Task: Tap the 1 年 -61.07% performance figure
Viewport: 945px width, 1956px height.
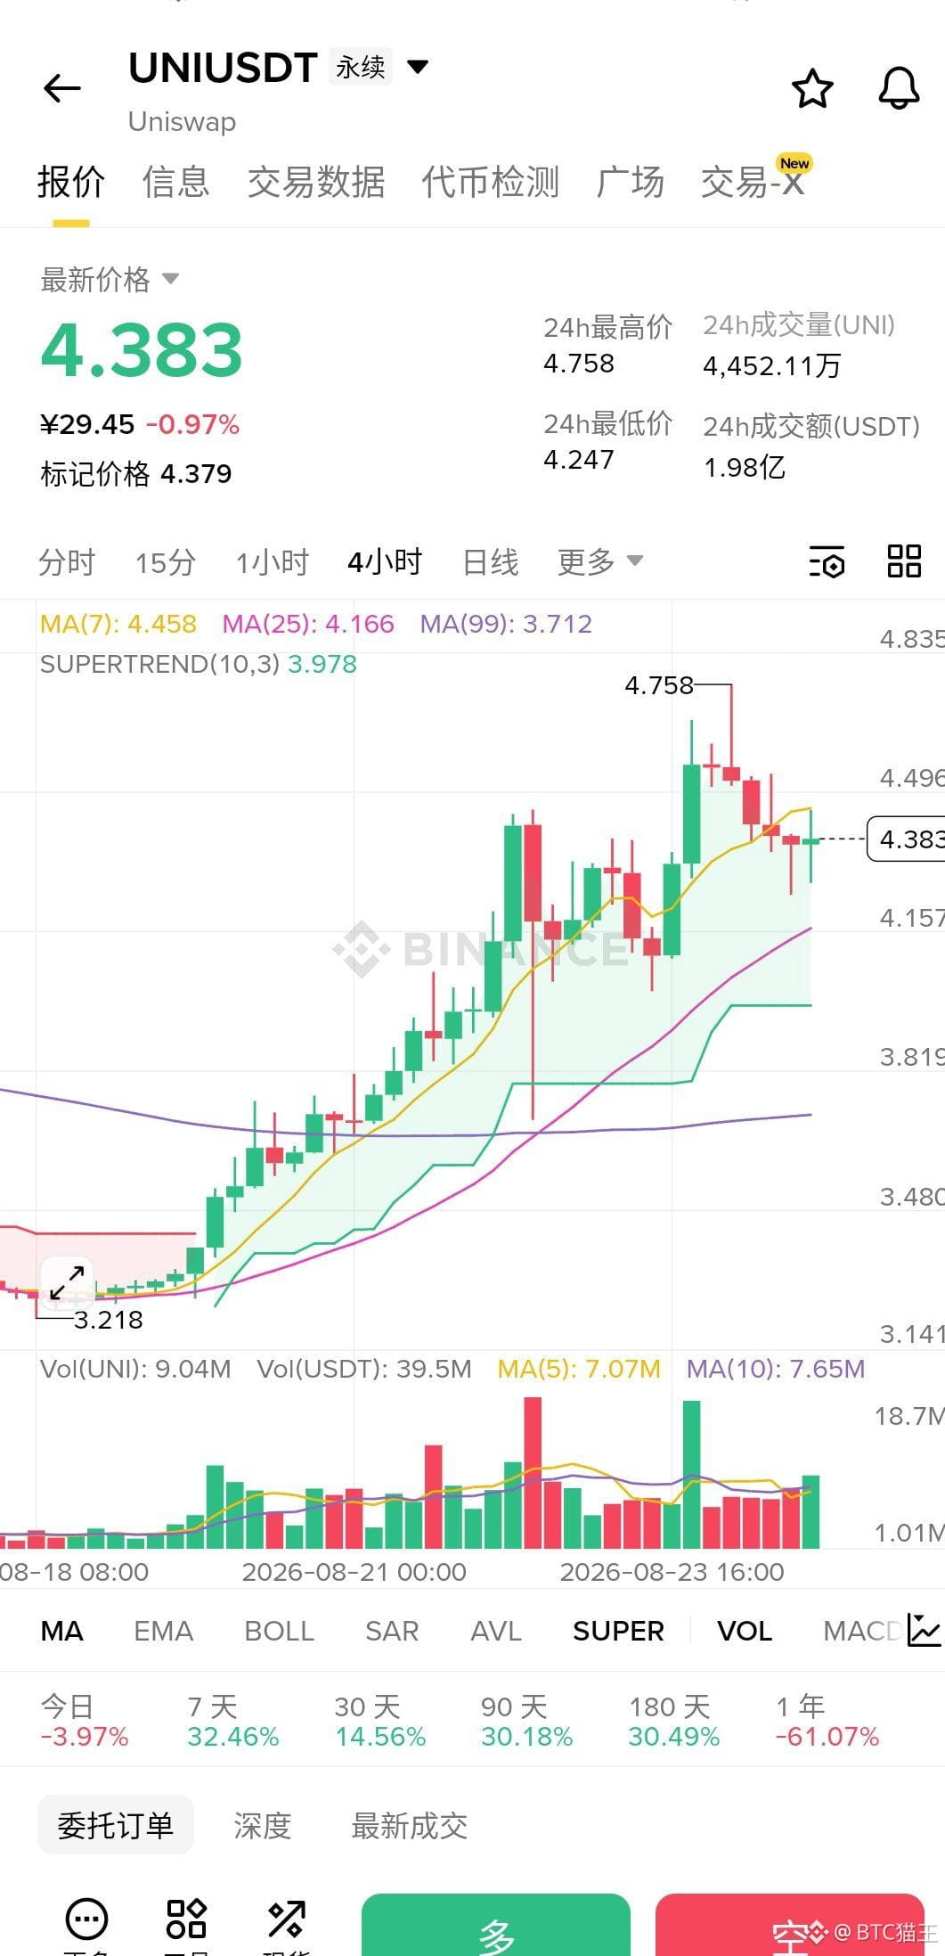Action: tap(827, 1721)
